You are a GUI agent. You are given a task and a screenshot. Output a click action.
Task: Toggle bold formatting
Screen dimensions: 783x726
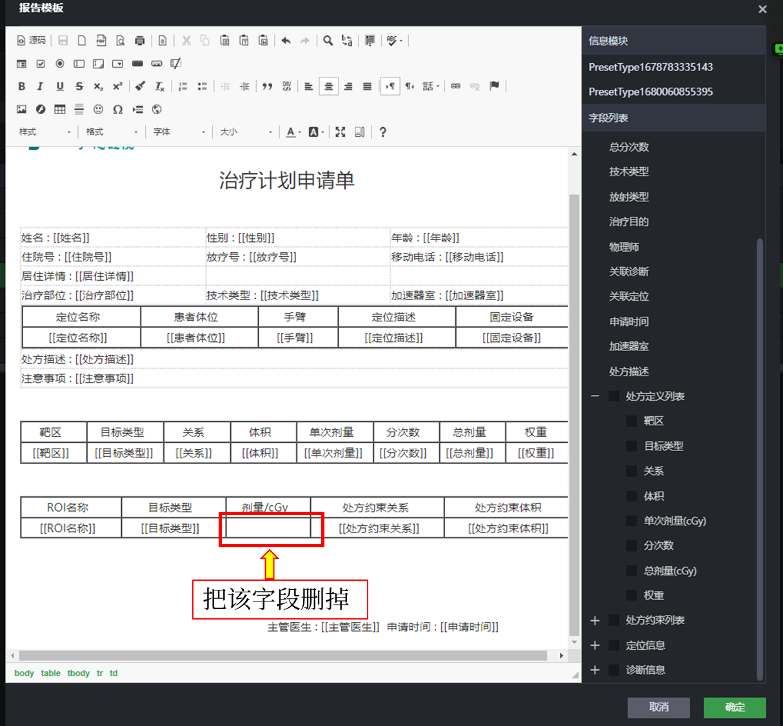(22, 86)
